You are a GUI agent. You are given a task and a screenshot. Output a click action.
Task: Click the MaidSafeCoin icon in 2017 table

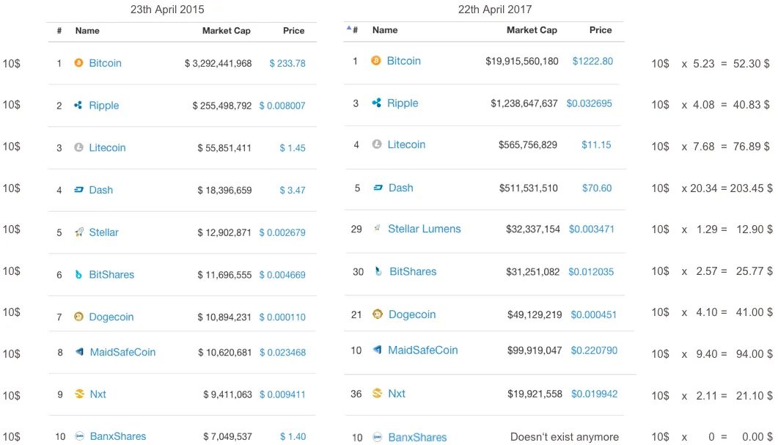click(x=377, y=350)
